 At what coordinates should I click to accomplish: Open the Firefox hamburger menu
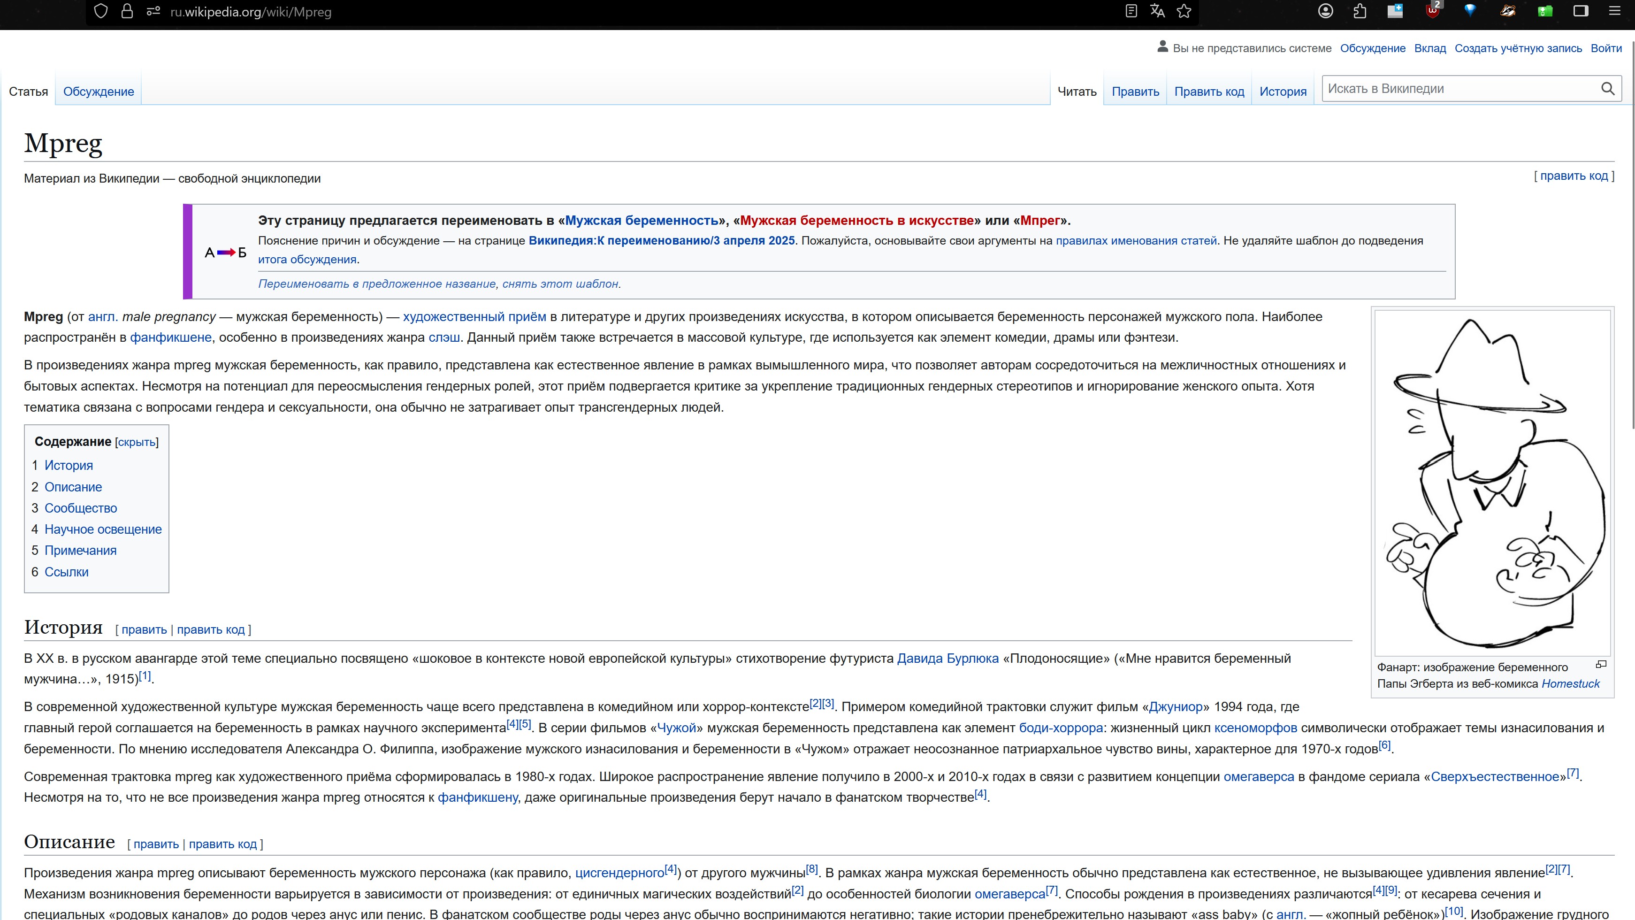click(x=1615, y=11)
